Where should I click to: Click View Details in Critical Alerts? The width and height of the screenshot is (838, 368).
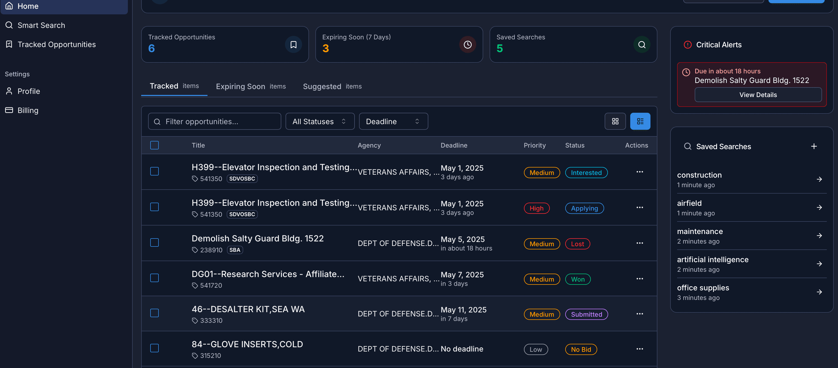758,95
